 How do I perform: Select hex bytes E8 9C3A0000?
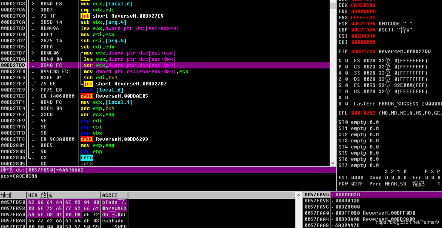58,139
